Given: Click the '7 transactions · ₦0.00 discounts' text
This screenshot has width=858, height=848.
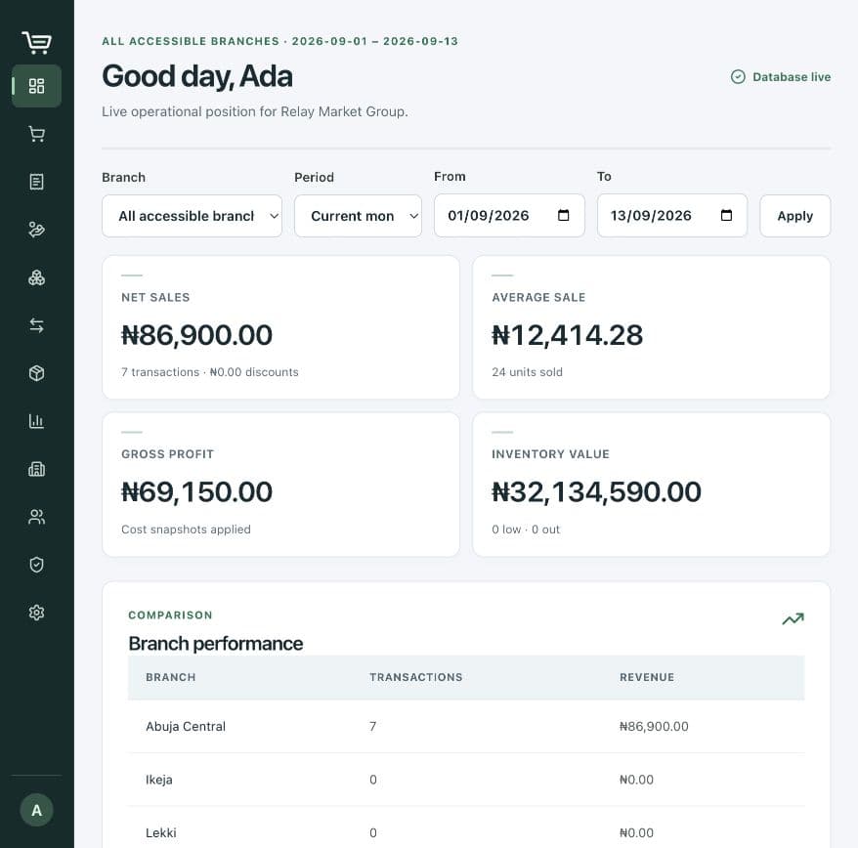Looking at the screenshot, I should tap(210, 372).
